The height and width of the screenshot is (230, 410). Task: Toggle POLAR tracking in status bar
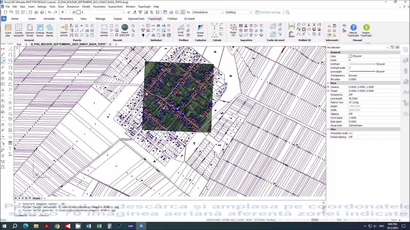coord(306,220)
